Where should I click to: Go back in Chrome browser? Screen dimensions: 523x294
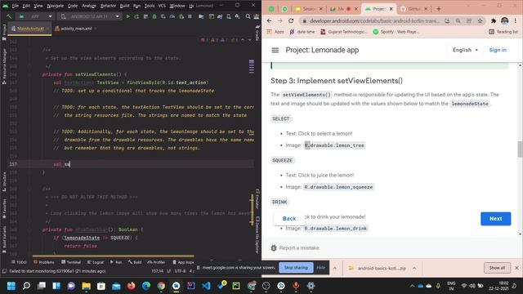[269, 20]
